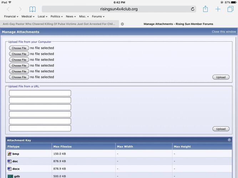Click Upload in the Upload from URL section
This screenshot has height=178, width=238.
coord(221,129)
